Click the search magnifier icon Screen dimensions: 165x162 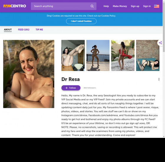tap(92, 6)
